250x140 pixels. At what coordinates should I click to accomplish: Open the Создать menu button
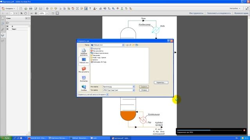click(8, 9)
